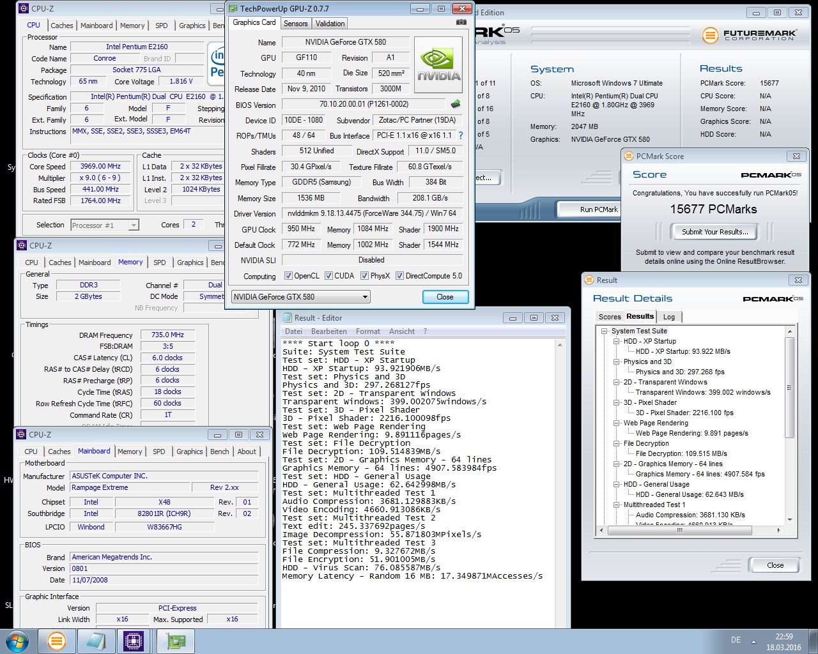Select the Caches tab in top CPU-Z

pos(62,26)
